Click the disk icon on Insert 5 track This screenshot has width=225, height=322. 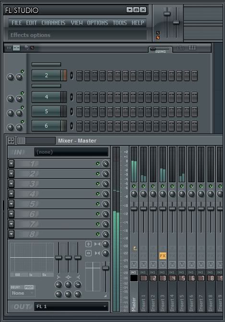pyautogui.click(x=182, y=264)
